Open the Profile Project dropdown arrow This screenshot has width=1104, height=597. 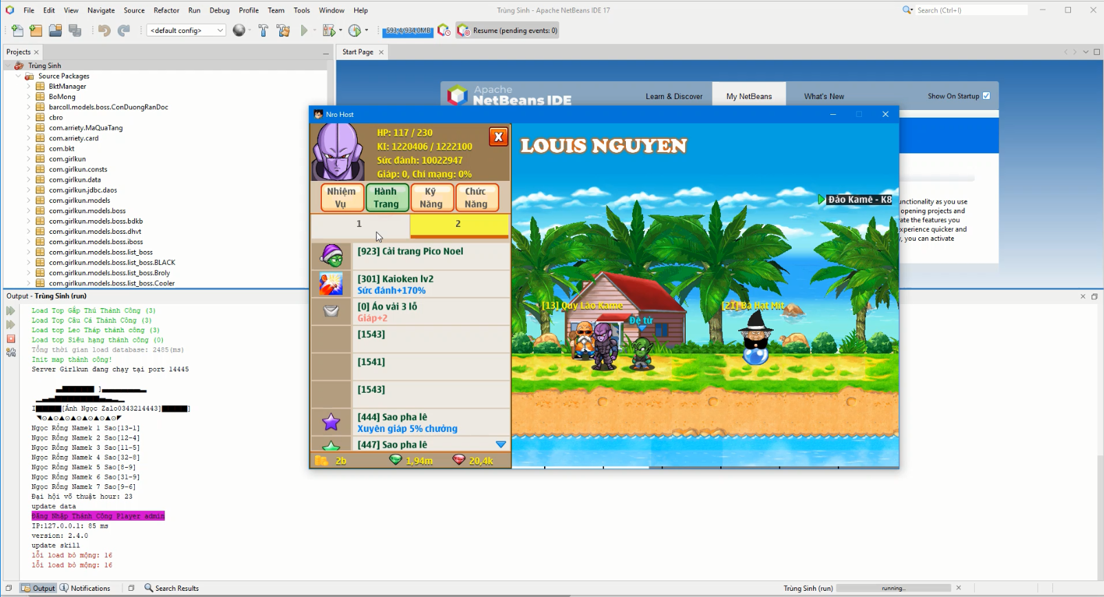click(x=367, y=30)
